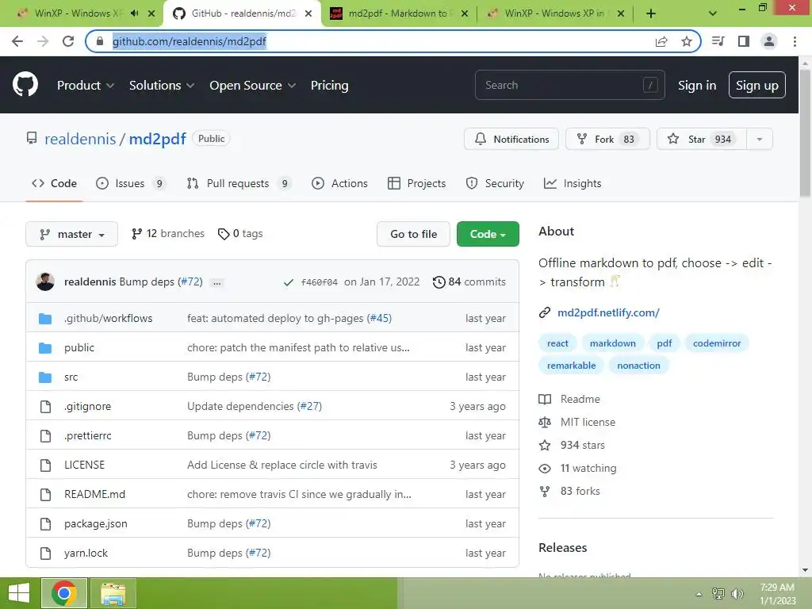Screen dimensions: 812x609
Task: Open Windows Start button
Action: pos(19,593)
